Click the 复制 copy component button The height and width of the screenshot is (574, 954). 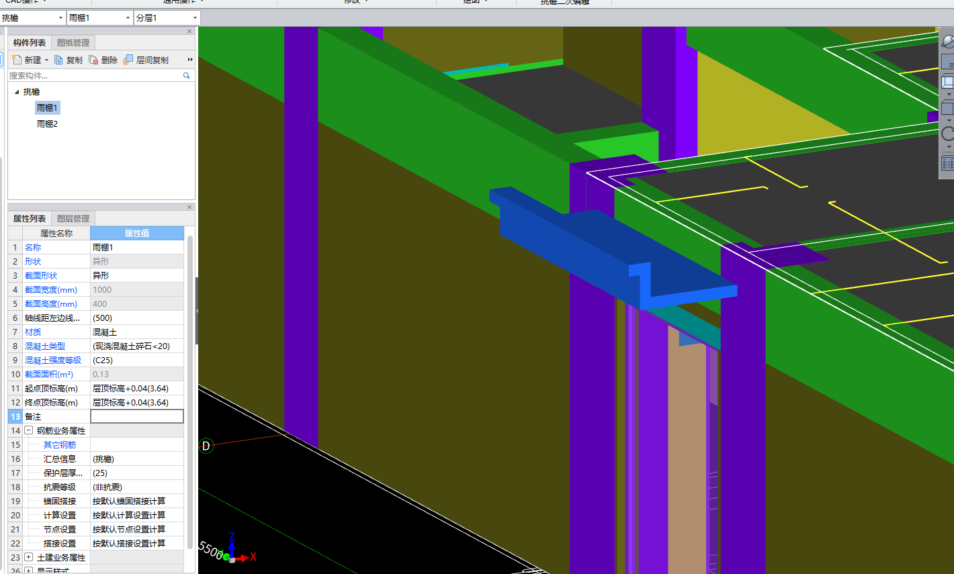[69, 60]
